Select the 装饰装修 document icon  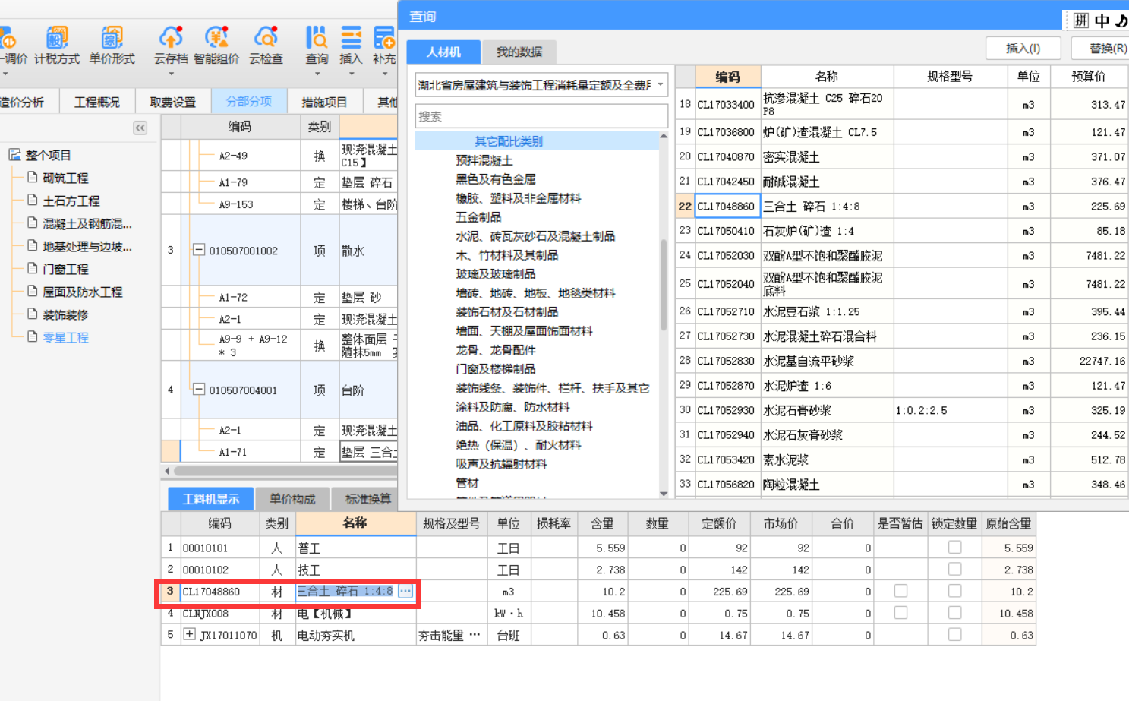point(33,314)
